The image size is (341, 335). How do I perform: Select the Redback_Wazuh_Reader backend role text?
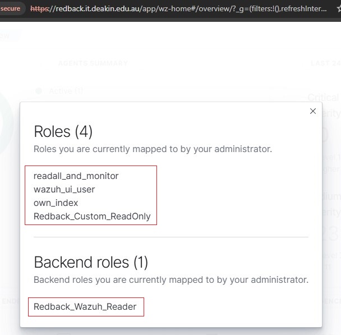[x=85, y=307]
